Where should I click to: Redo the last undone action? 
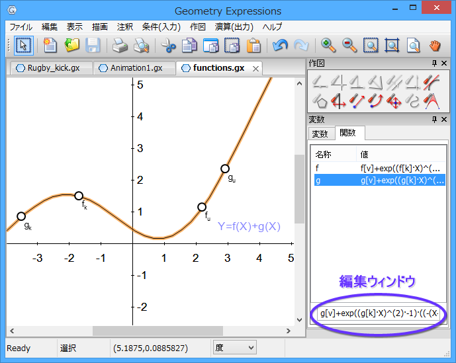pyautogui.click(x=301, y=46)
